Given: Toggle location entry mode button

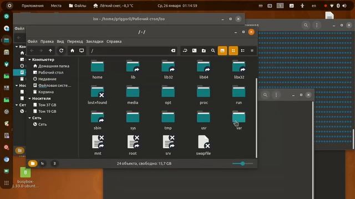Looking at the screenshot, I should pos(185,51).
